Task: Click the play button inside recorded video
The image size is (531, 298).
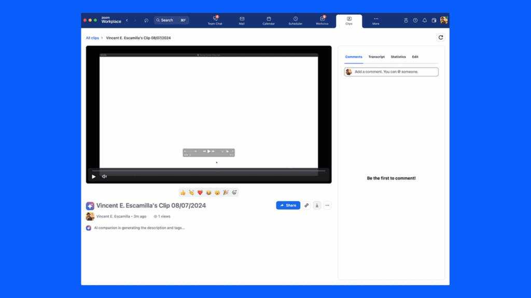Action: click(x=208, y=152)
